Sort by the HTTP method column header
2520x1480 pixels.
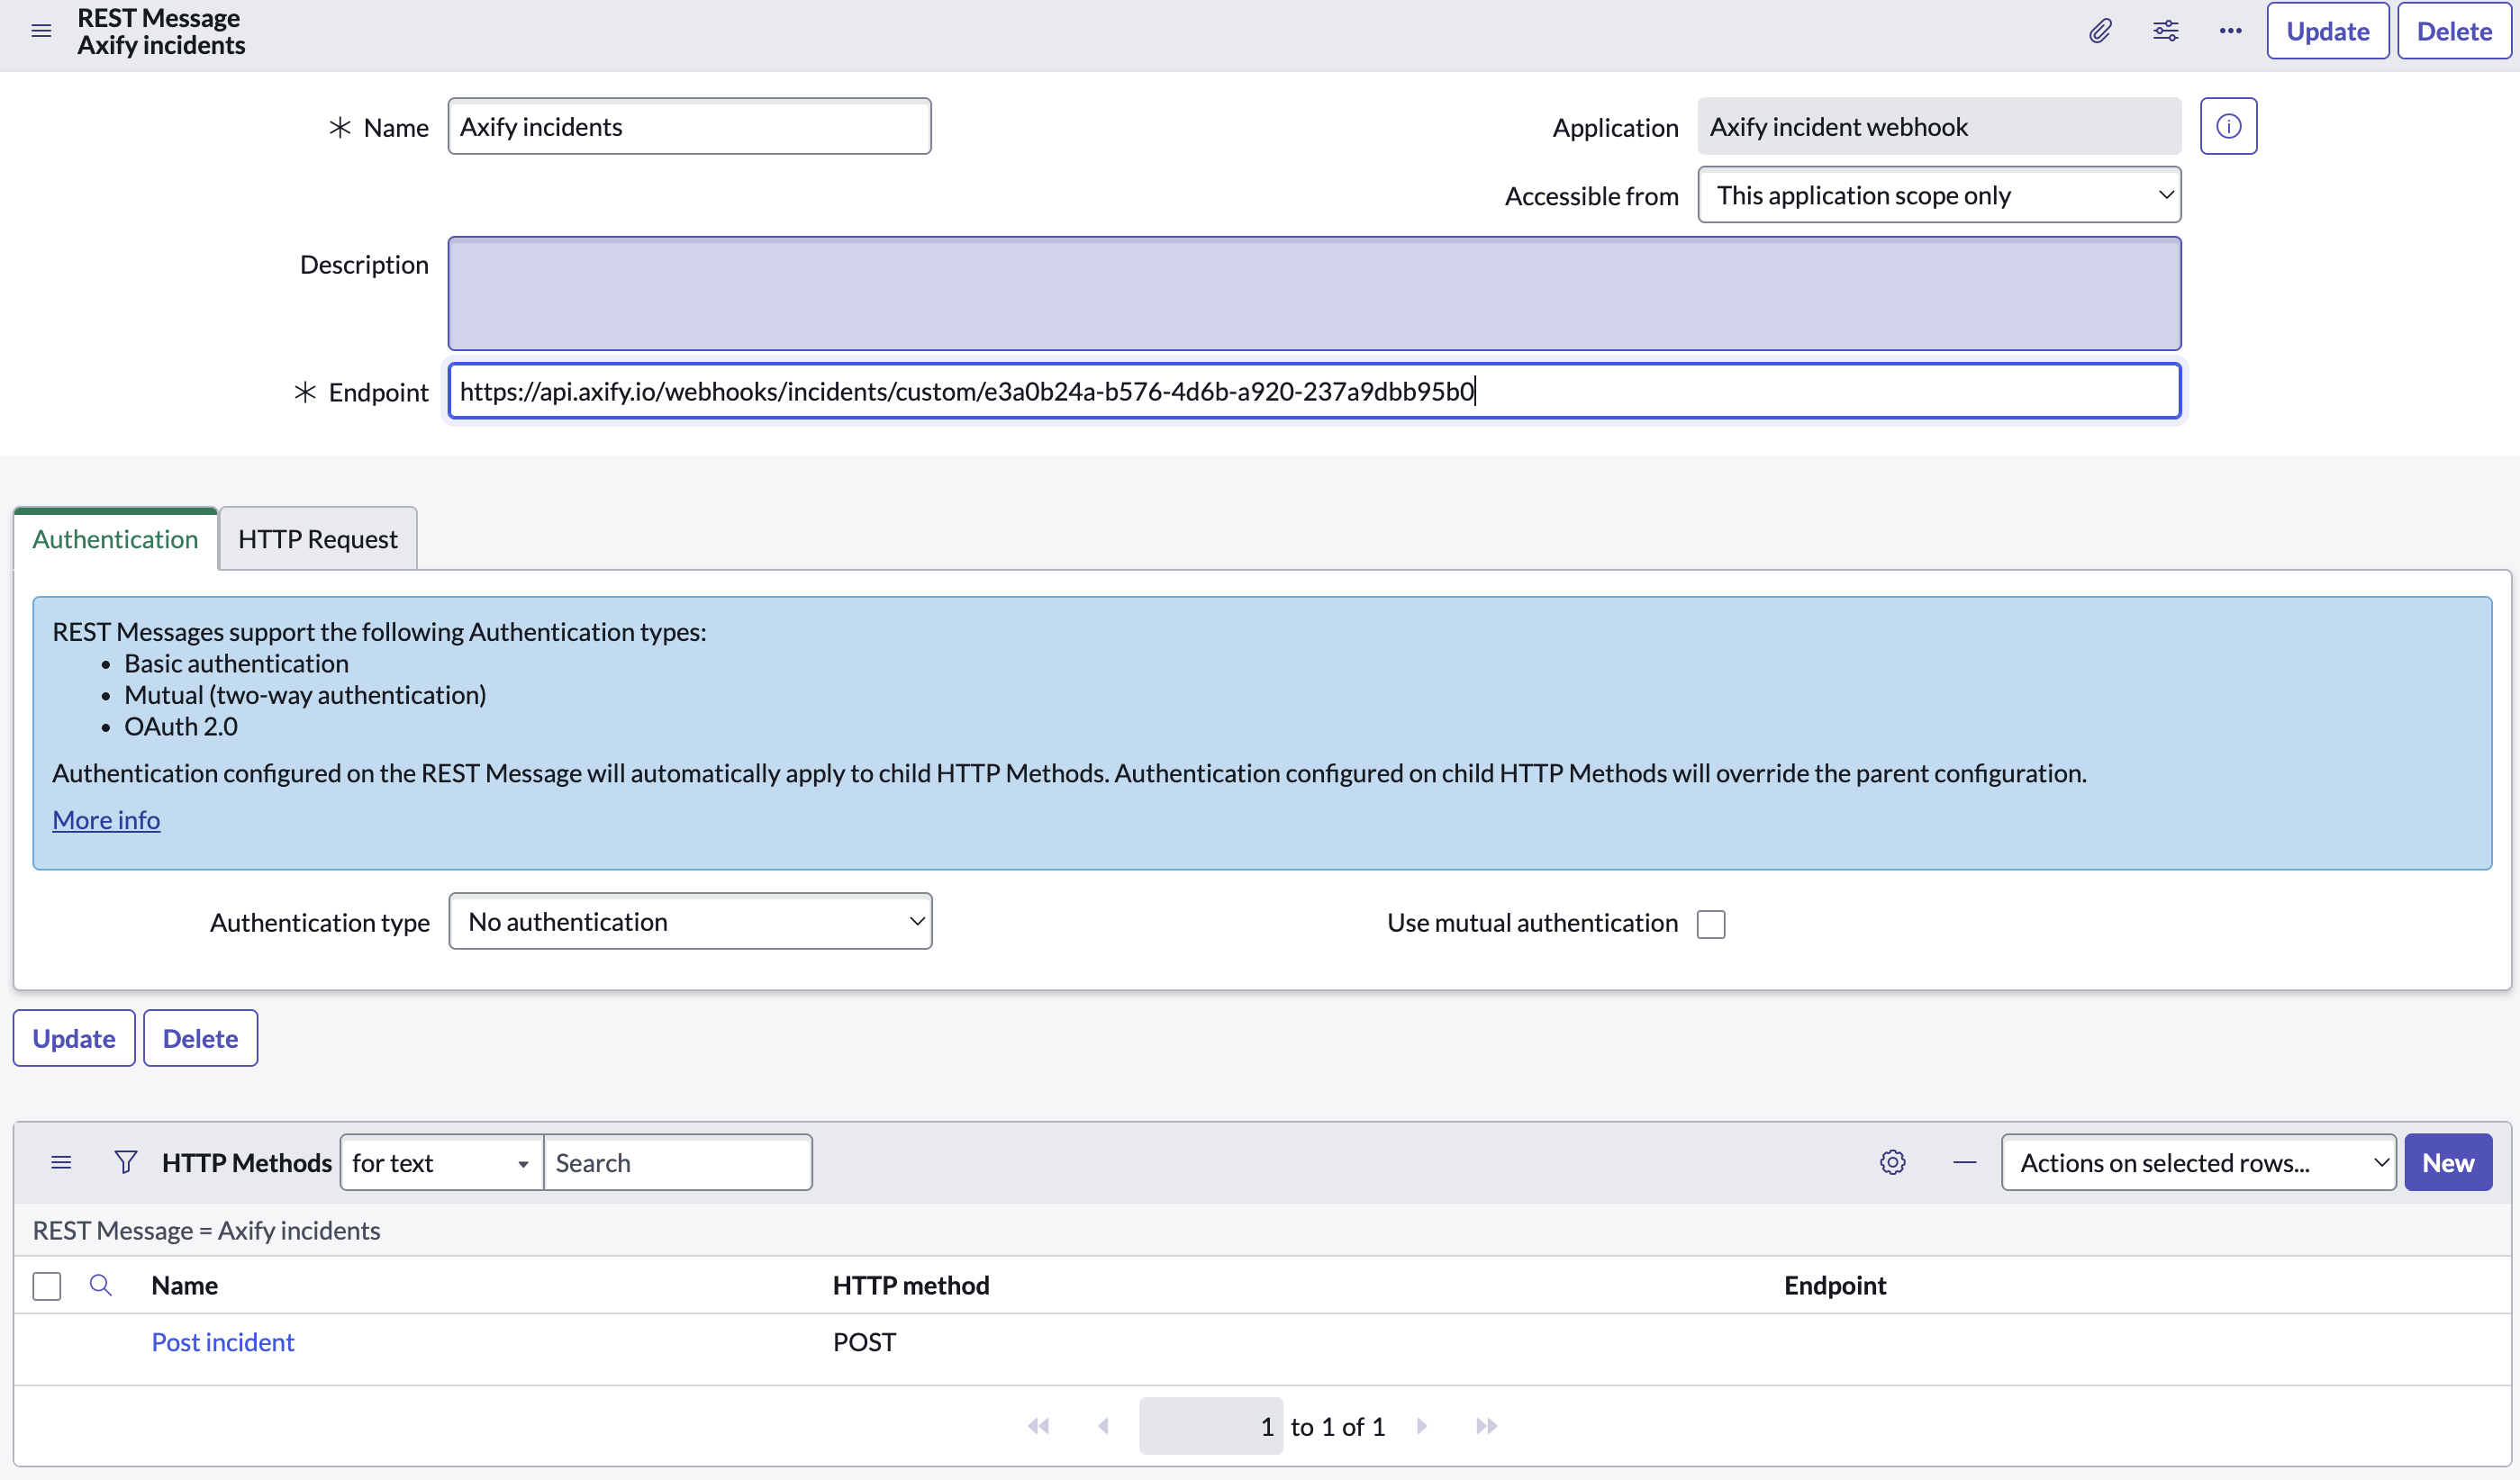(911, 1286)
